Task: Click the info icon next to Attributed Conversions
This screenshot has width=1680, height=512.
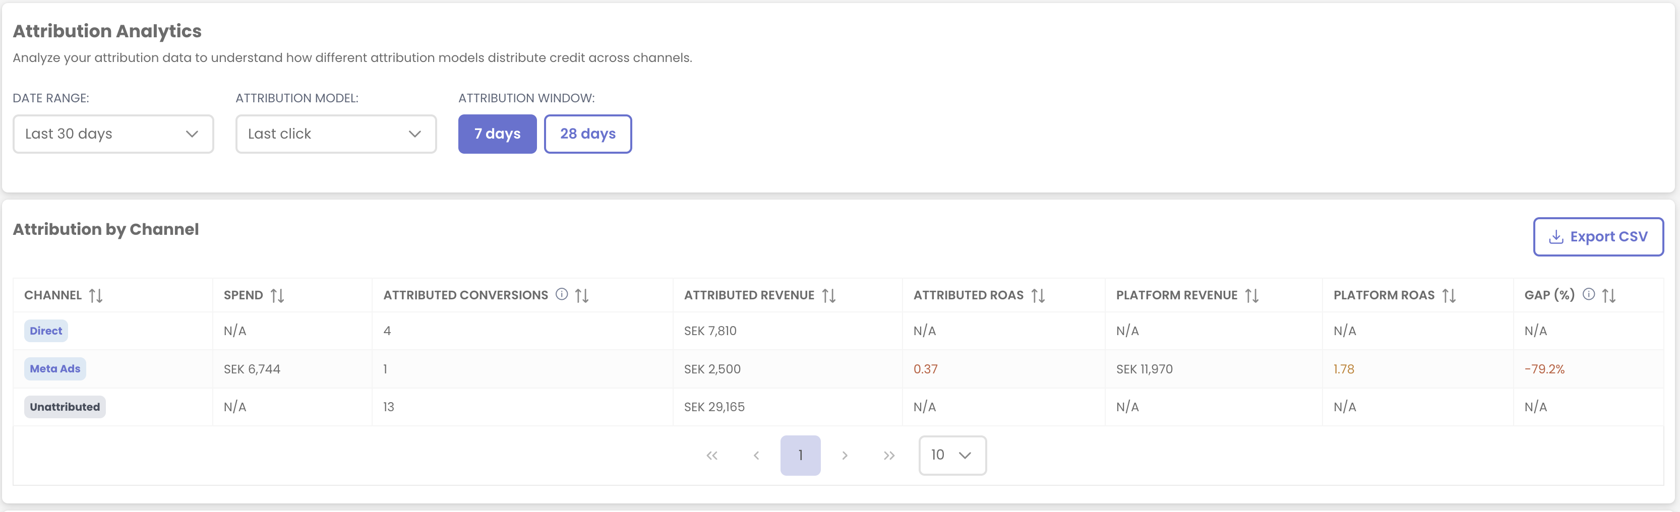Action: [562, 294]
